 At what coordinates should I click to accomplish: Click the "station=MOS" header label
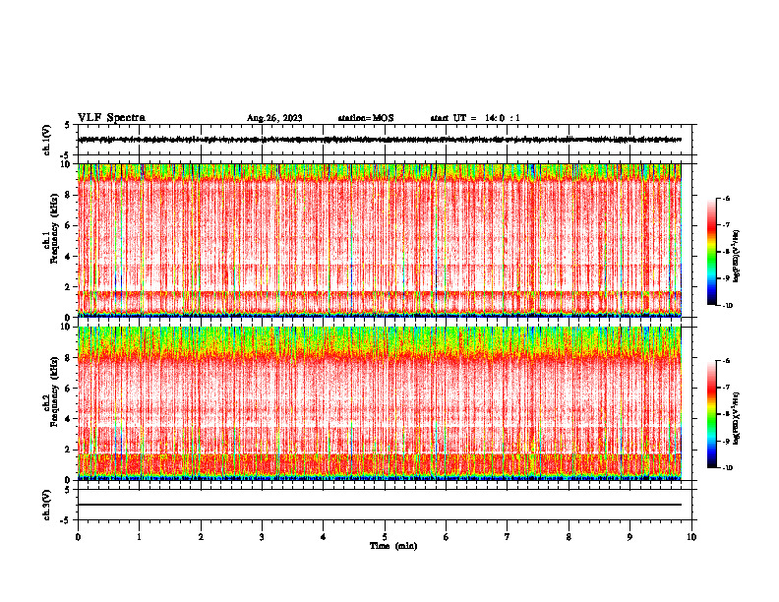click(x=366, y=118)
